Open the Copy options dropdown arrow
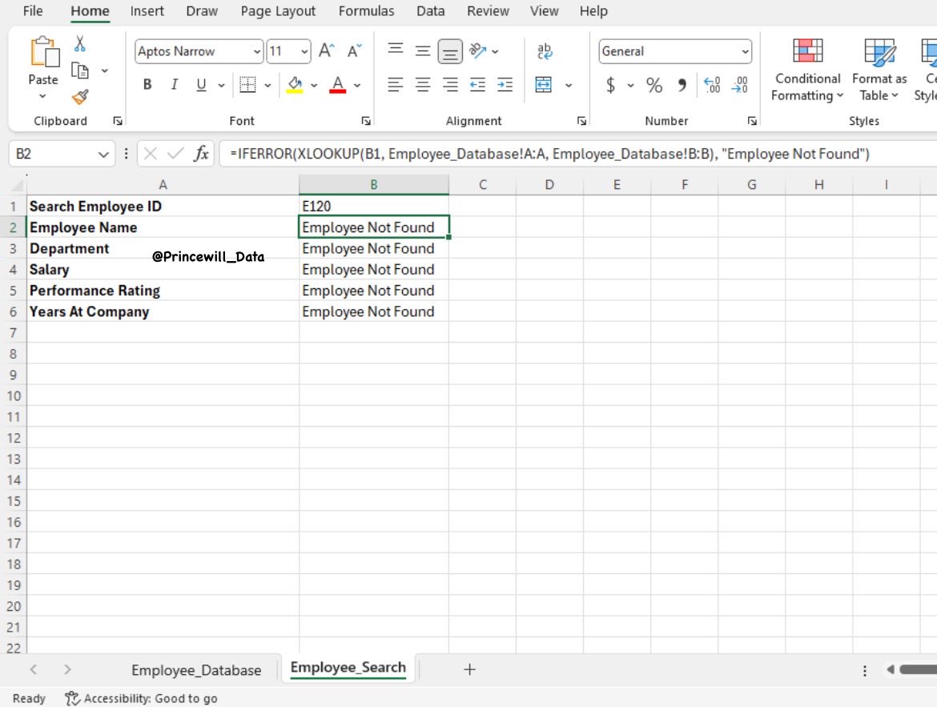937x707 pixels. (105, 70)
